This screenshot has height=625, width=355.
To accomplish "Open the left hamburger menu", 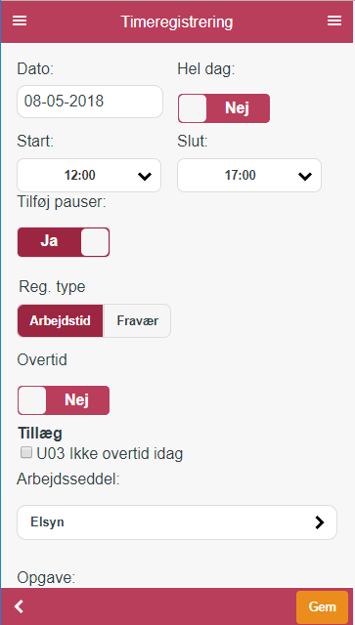I will 20,21.
